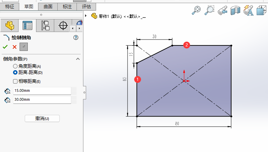Viewport: 268px width, 152px height.
Task: Toggle the keep visible pushpin
Action: point(24,47)
